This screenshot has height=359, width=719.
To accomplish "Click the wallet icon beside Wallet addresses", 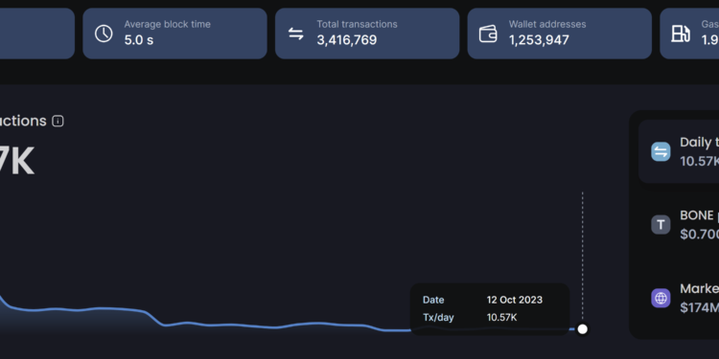I will coord(488,34).
